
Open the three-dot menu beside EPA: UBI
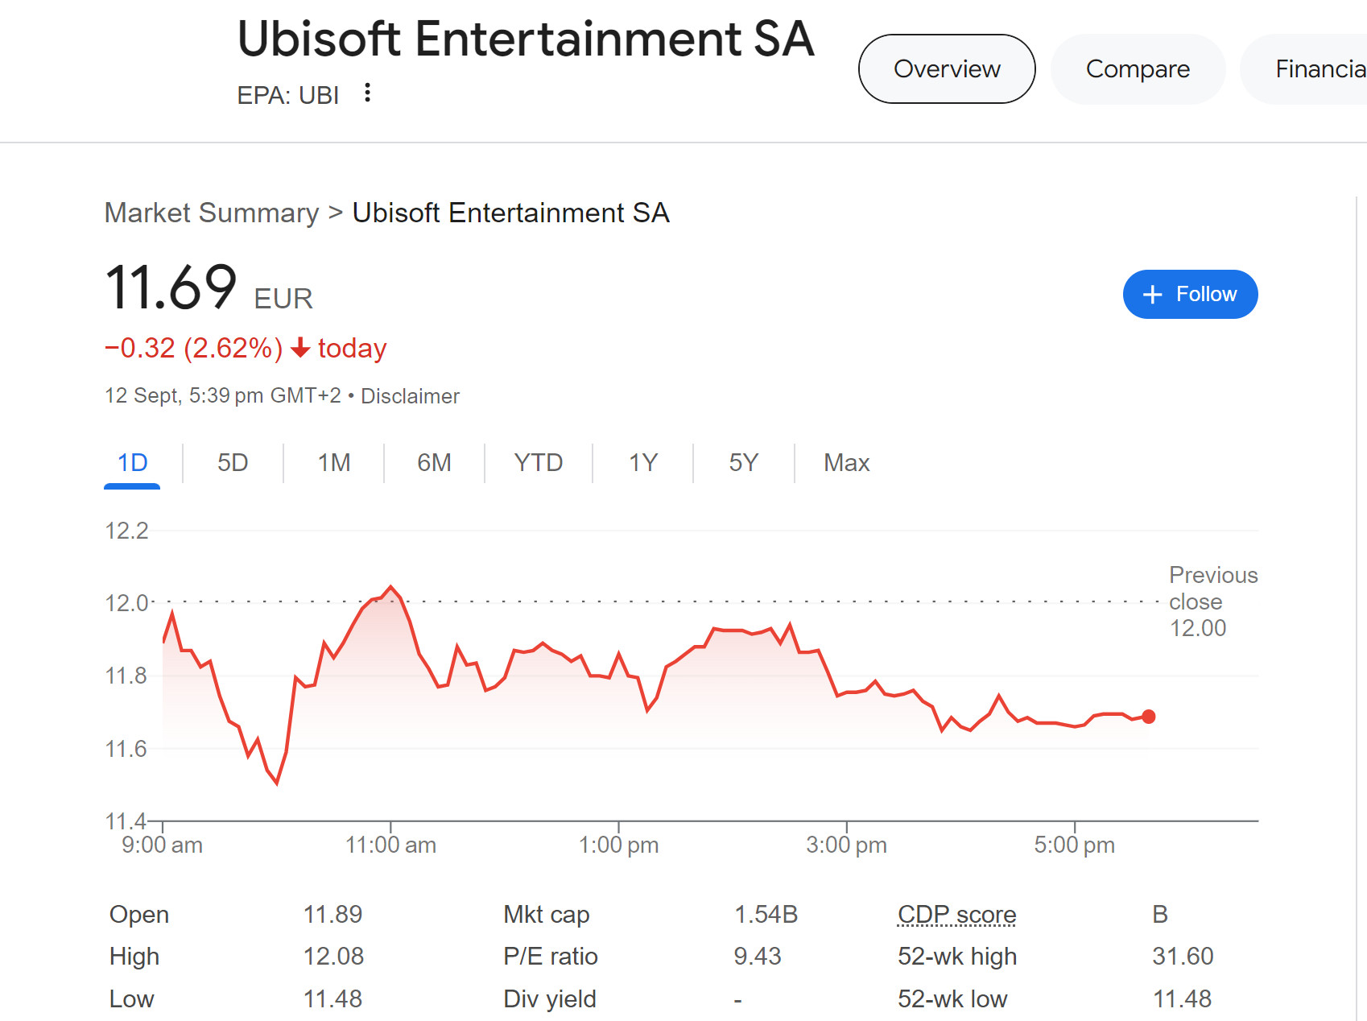(367, 93)
